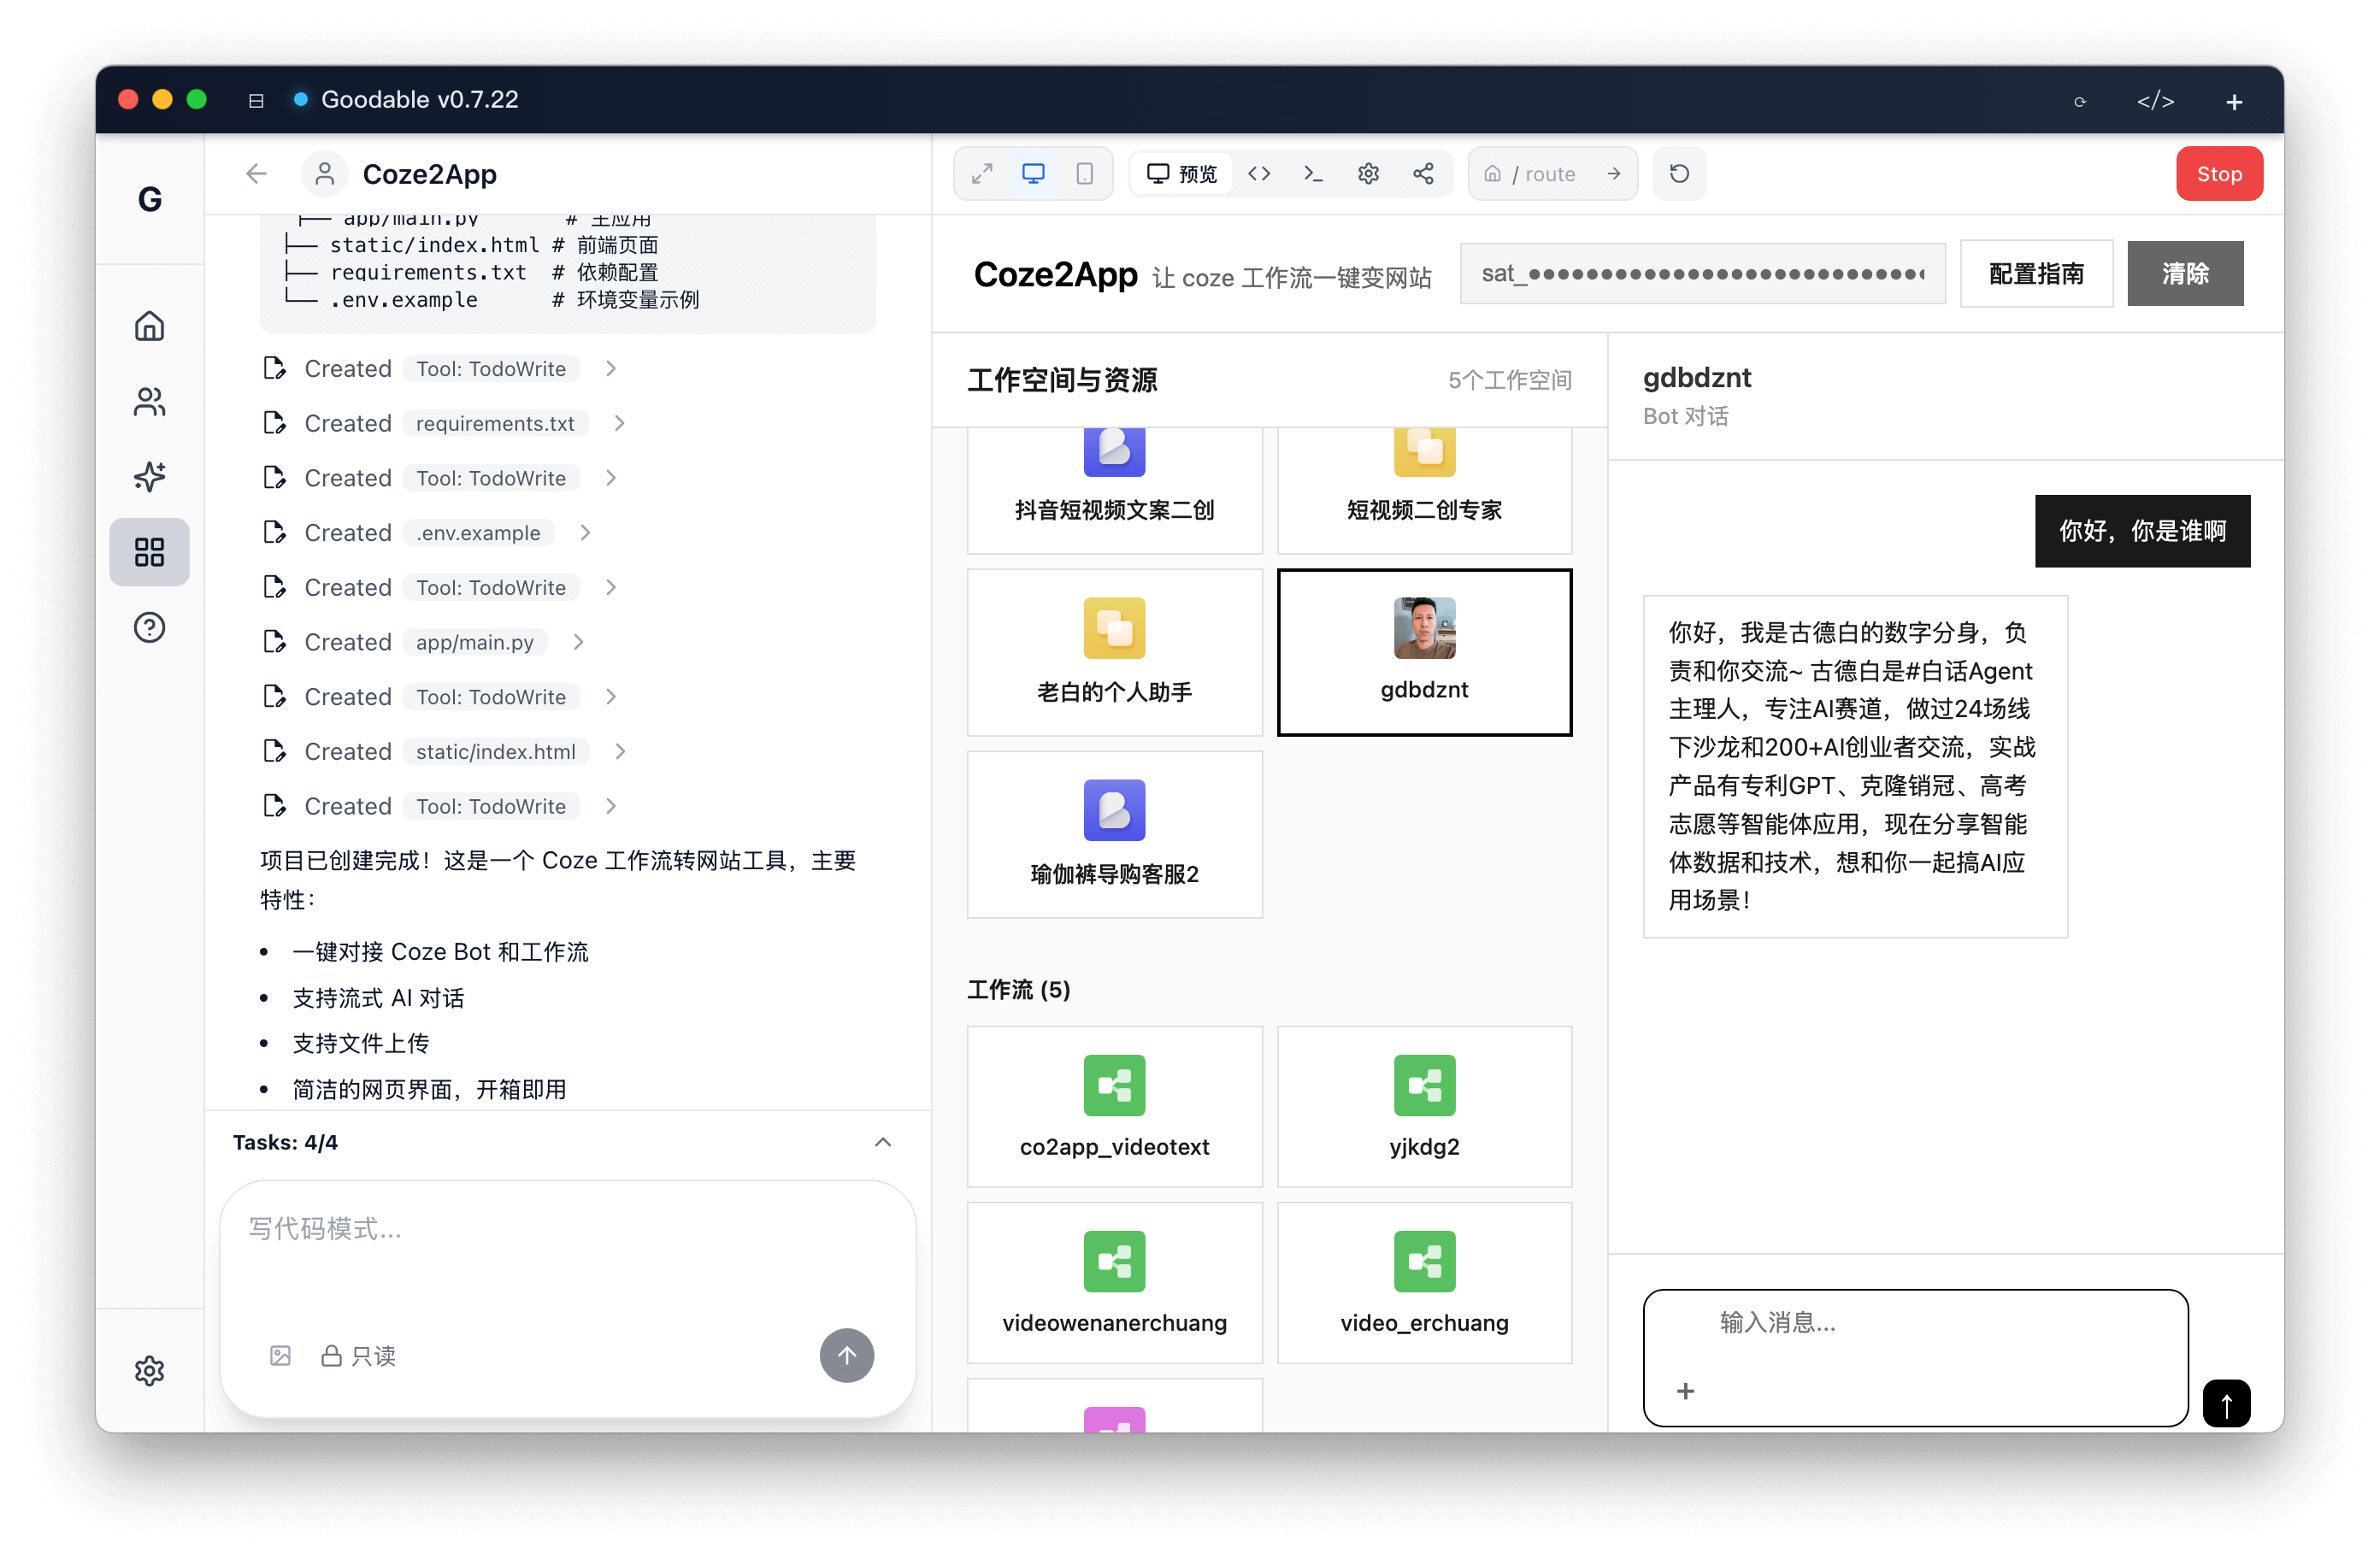Open preview settings gear icon

click(x=1369, y=173)
